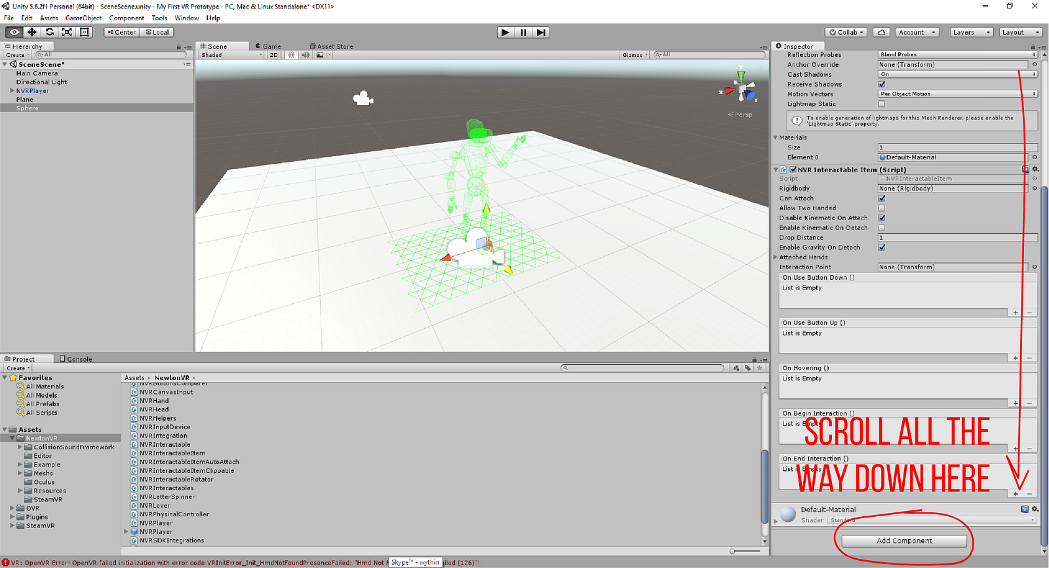Open the Component menu
Viewport: 1049px width, 568px height.
point(127,18)
